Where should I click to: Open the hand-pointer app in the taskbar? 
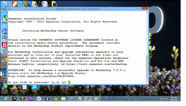47,98
